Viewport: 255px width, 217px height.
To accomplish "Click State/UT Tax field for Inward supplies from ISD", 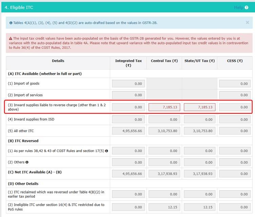I will 199,119.
